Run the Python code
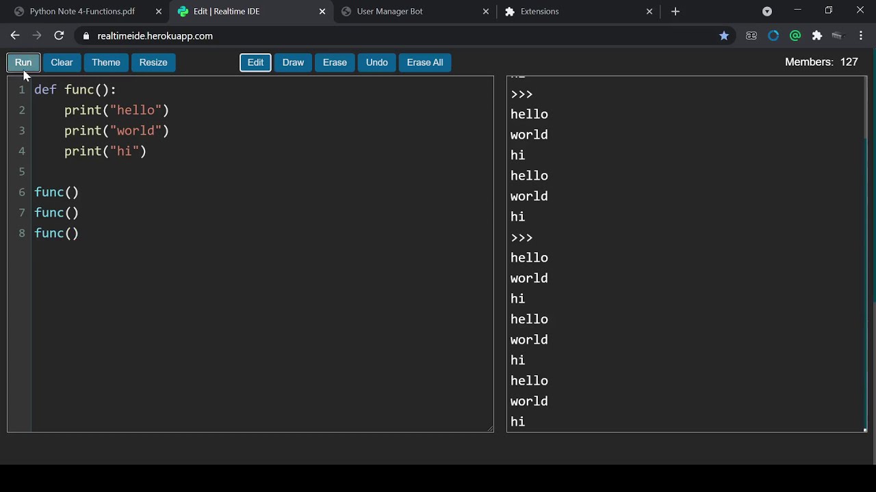 pyautogui.click(x=23, y=62)
